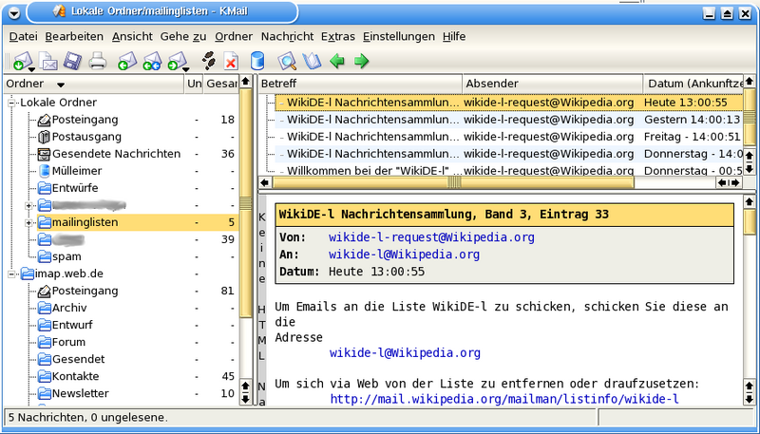This screenshot has width=760, height=434.
Task: Open the mailman listinfo URL link
Action: (503, 399)
